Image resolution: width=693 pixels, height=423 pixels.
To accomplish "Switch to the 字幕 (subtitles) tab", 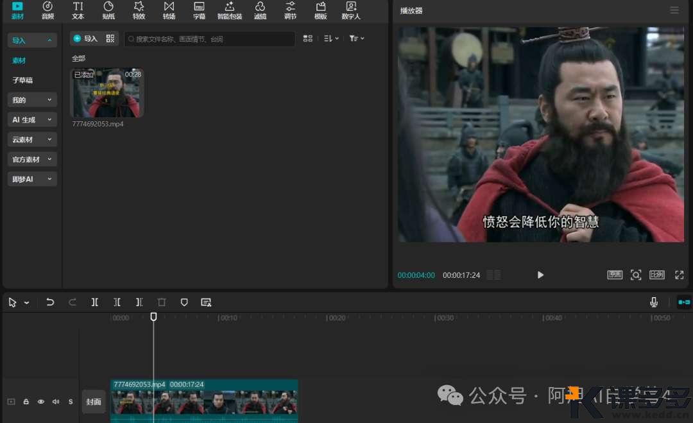I will (199, 10).
